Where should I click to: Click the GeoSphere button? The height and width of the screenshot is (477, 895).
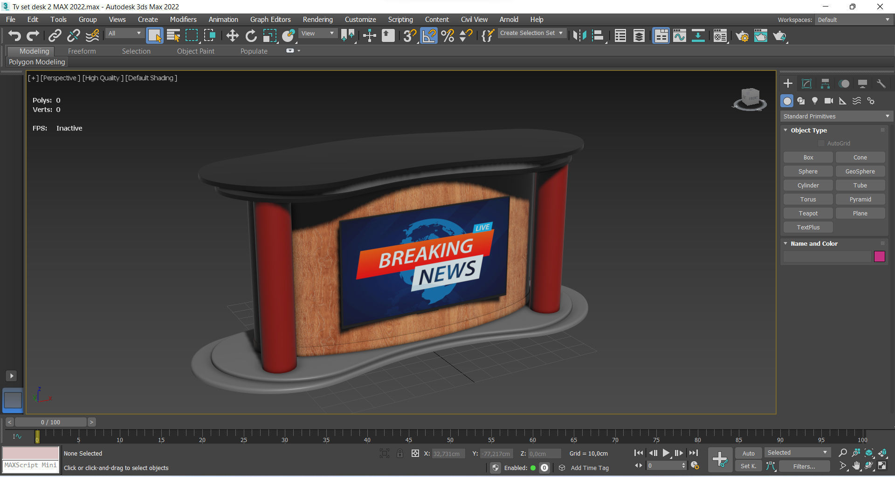(860, 172)
